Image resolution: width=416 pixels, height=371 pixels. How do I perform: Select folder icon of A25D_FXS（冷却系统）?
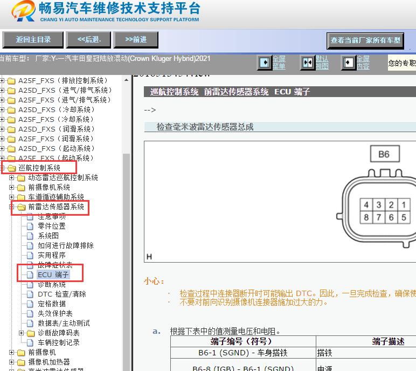(11, 110)
